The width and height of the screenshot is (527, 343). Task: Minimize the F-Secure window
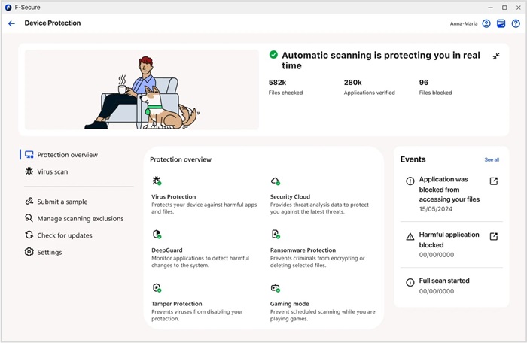[490, 8]
